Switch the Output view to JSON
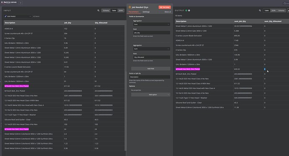 pos(274,10)
